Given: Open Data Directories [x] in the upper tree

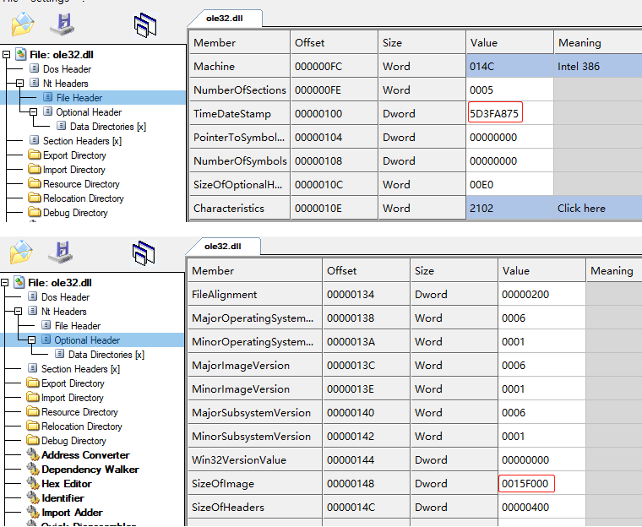Looking at the screenshot, I should [x=108, y=126].
